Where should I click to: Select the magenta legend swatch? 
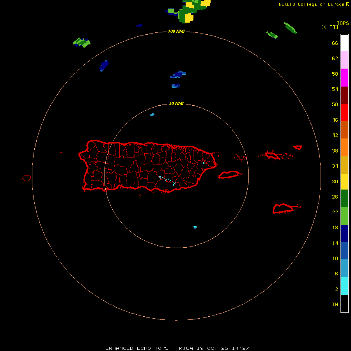point(344,78)
